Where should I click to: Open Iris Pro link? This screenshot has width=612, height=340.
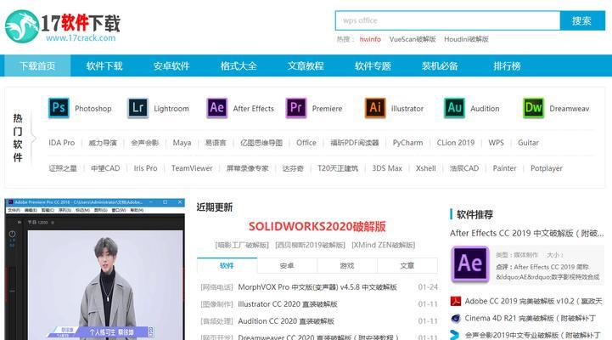(x=145, y=168)
